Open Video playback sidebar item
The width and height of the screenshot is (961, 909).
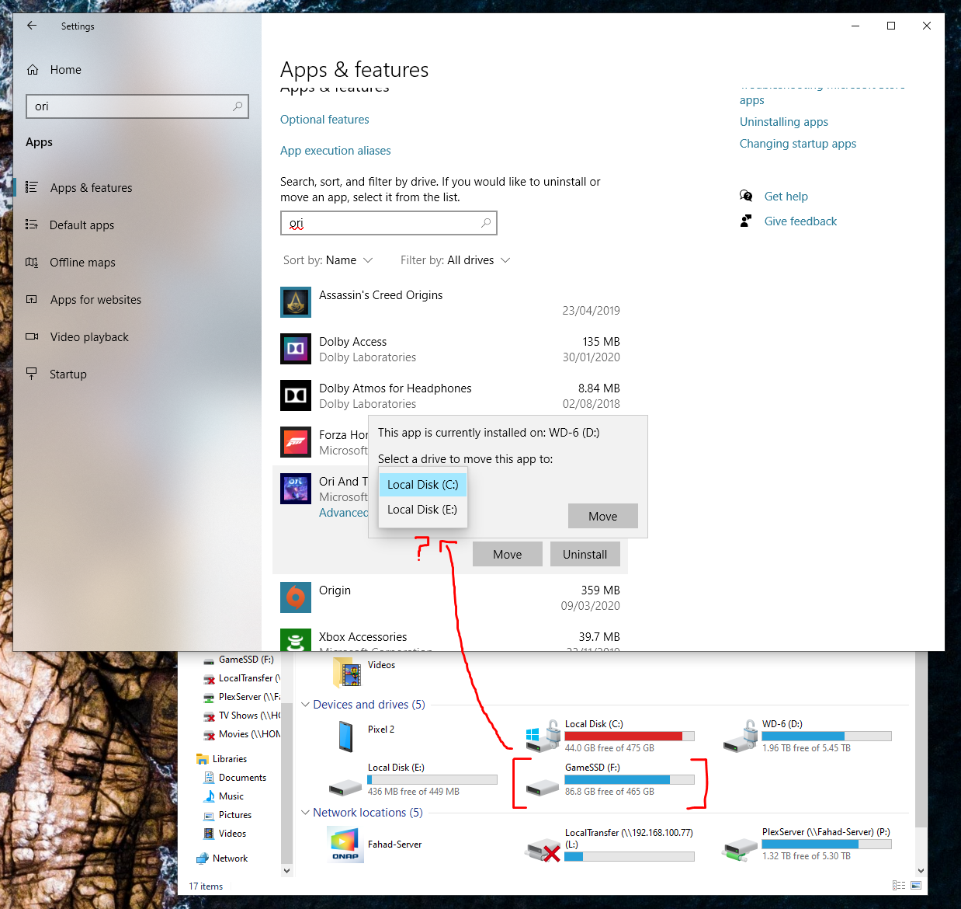[x=89, y=337]
